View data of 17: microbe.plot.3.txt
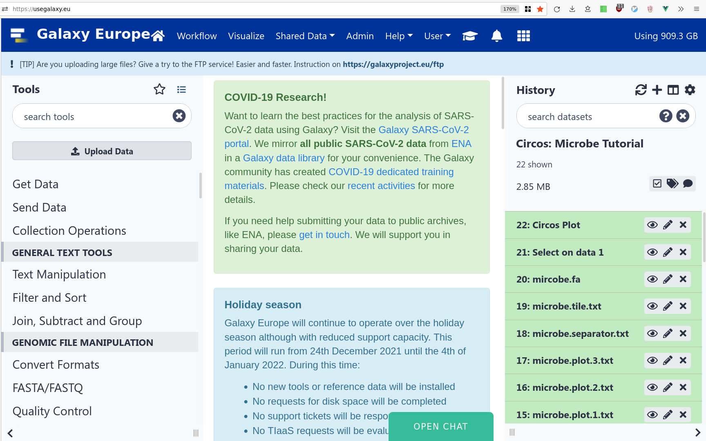The height and width of the screenshot is (441, 706). coord(652,361)
